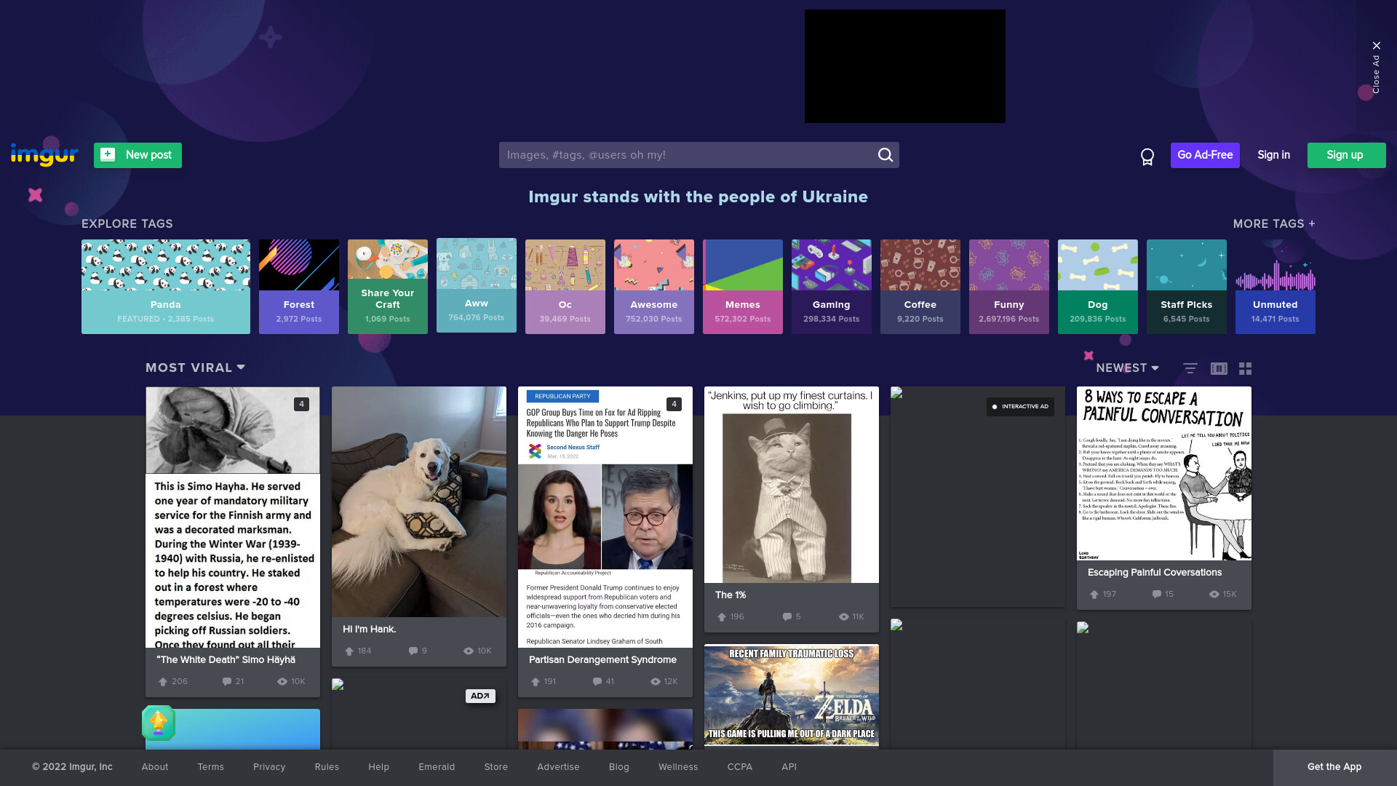
Task: Click upvote icon on Hi I'm Hank post
Action: coord(349,651)
